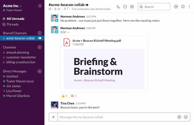Open new direct message plus icon
The image size is (194, 125).
pos(39,71)
